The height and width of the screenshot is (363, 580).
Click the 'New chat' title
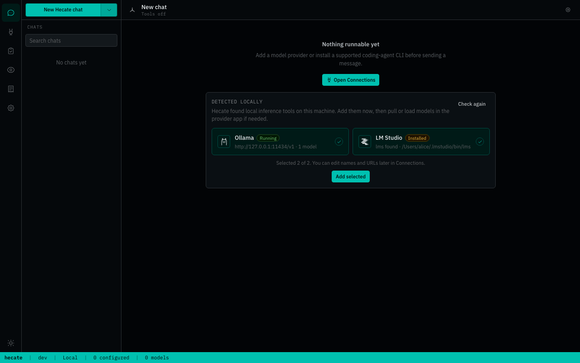pyautogui.click(x=154, y=7)
